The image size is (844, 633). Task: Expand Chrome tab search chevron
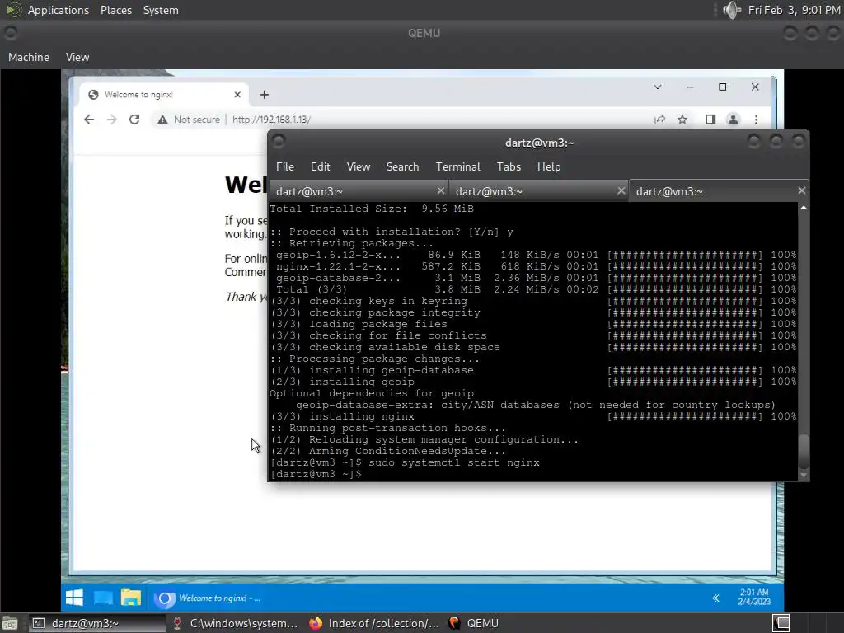click(658, 87)
